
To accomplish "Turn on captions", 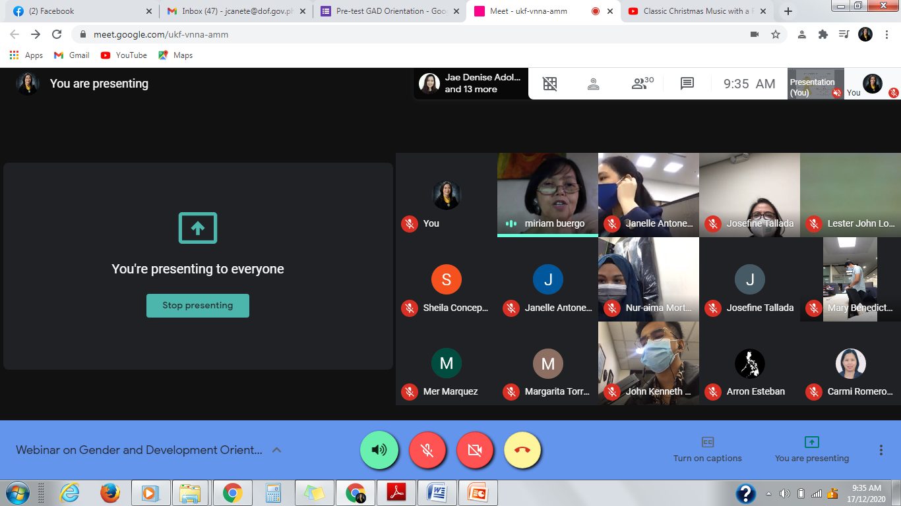I will tap(708, 449).
